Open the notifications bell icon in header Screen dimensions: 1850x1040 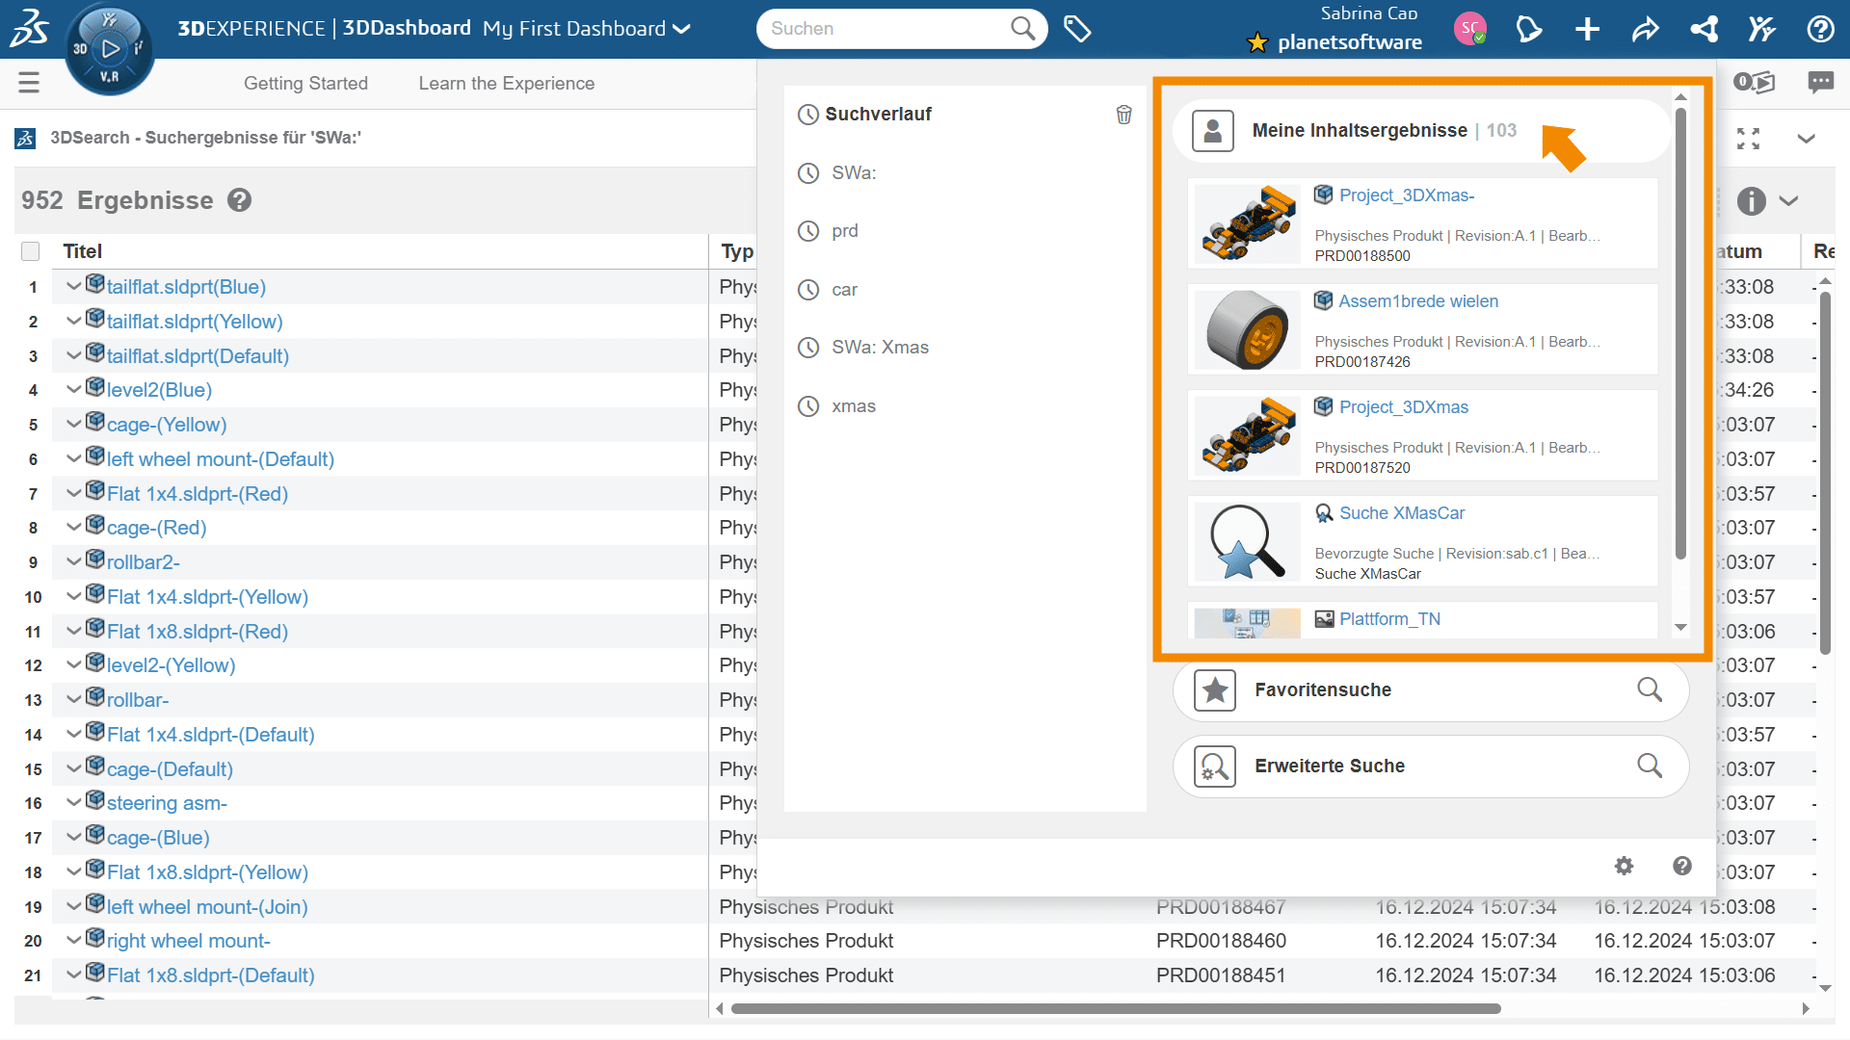tap(1528, 29)
